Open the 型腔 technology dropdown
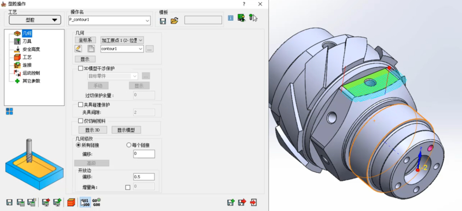 tap(35, 20)
